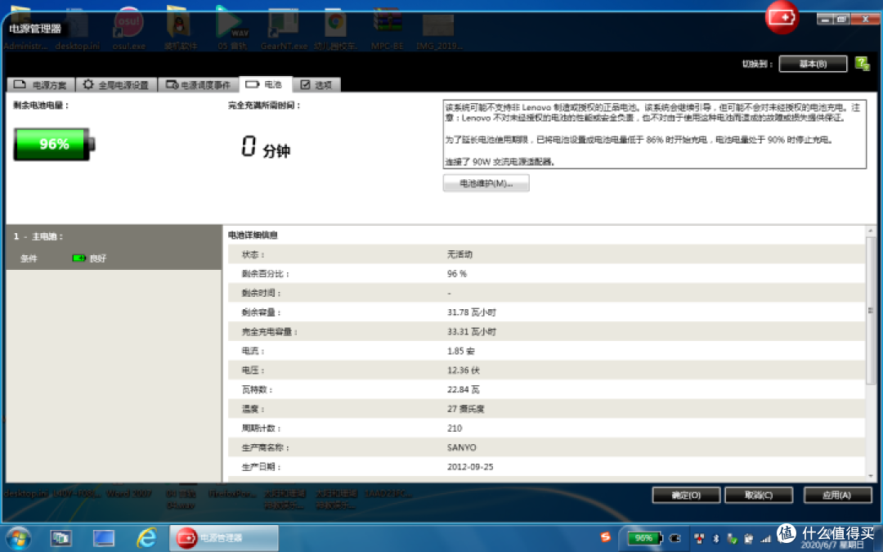
Task: Go to the 选项 tab
Action: coord(316,85)
